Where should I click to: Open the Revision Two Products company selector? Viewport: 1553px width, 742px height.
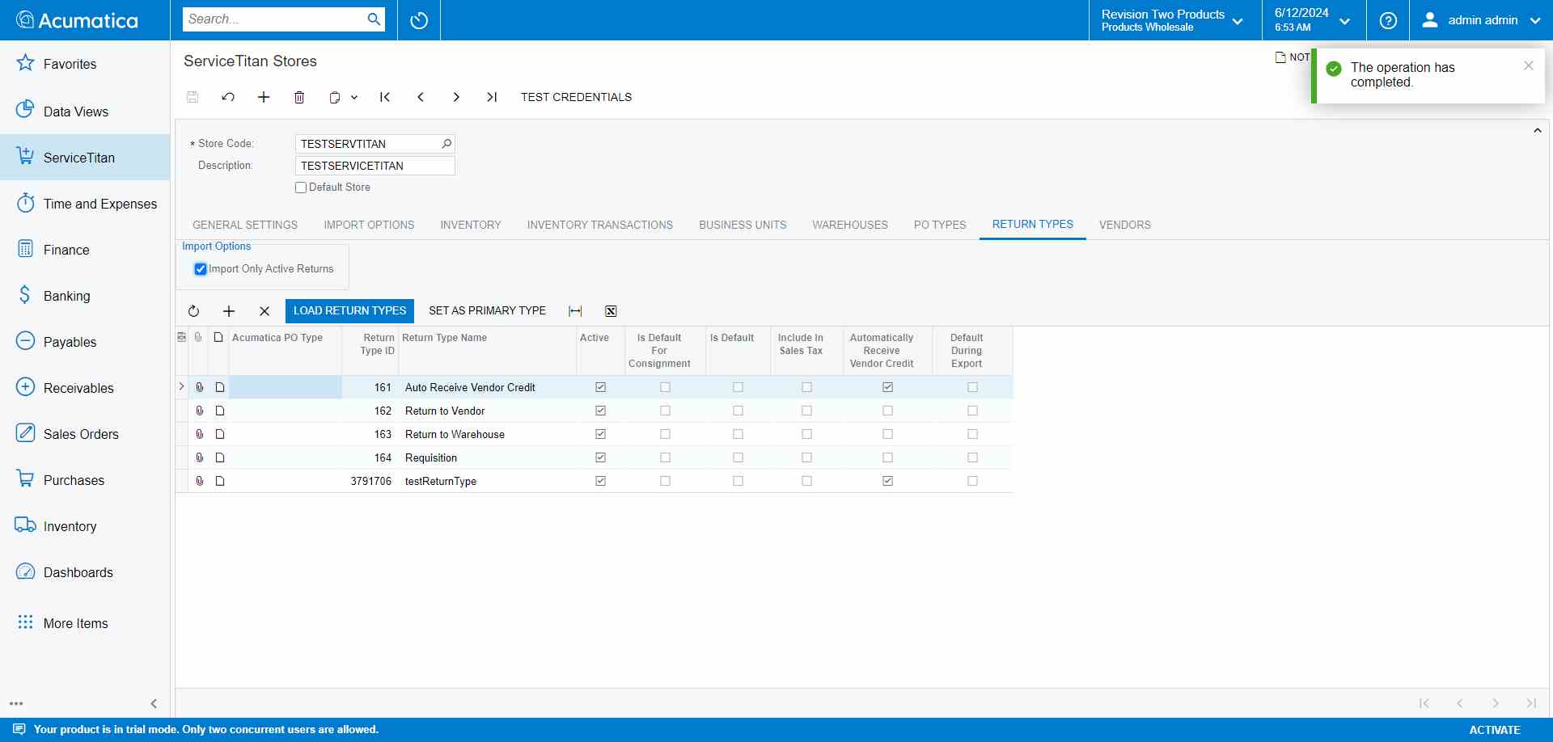(x=1174, y=20)
